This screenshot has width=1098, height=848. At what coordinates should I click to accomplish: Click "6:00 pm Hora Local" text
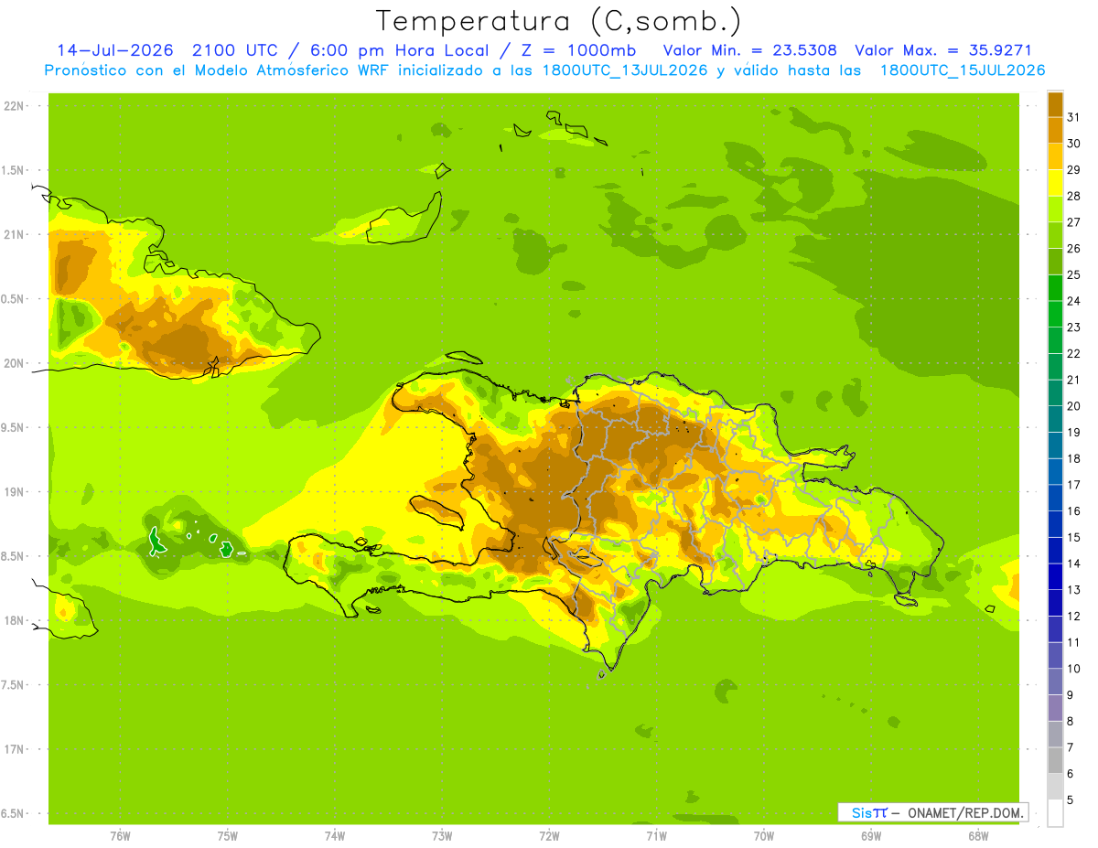(397, 50)
